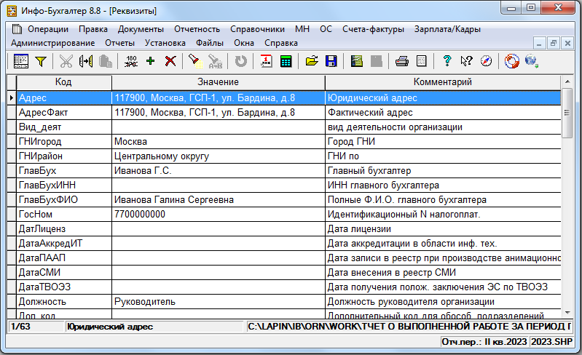
Task: Click the table form view icon
Action: tap(21, 61)
